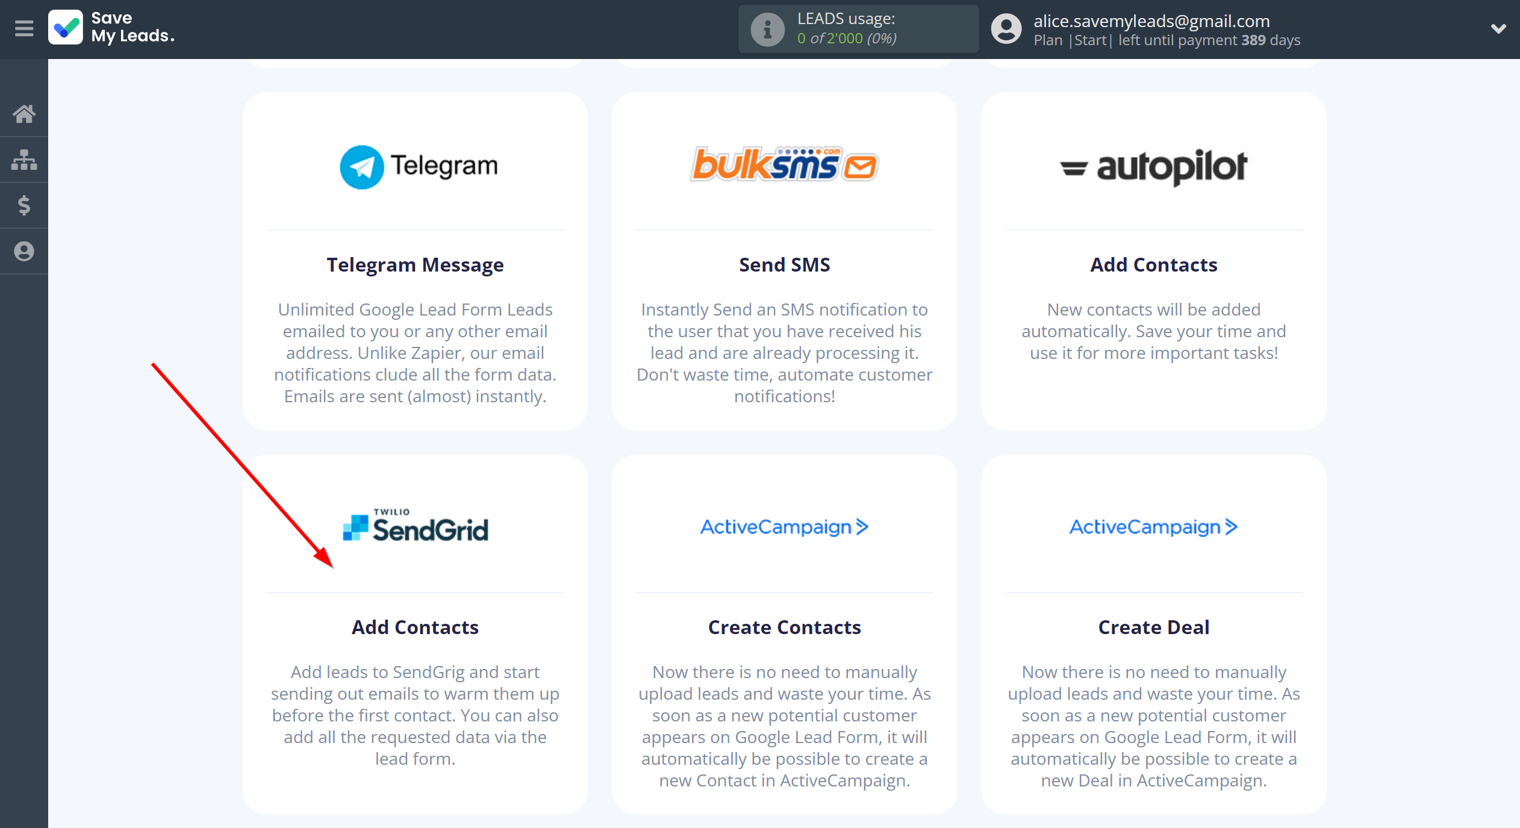1520x828 pixels.
Task: Click the LEADS usage info icon
Action: pyautogui.click(x=767, y=29)
